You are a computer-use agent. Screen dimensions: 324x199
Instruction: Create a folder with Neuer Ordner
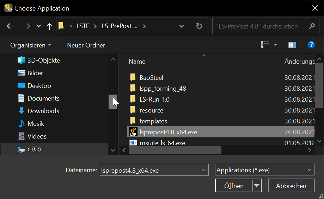click(x=86, y=45)
